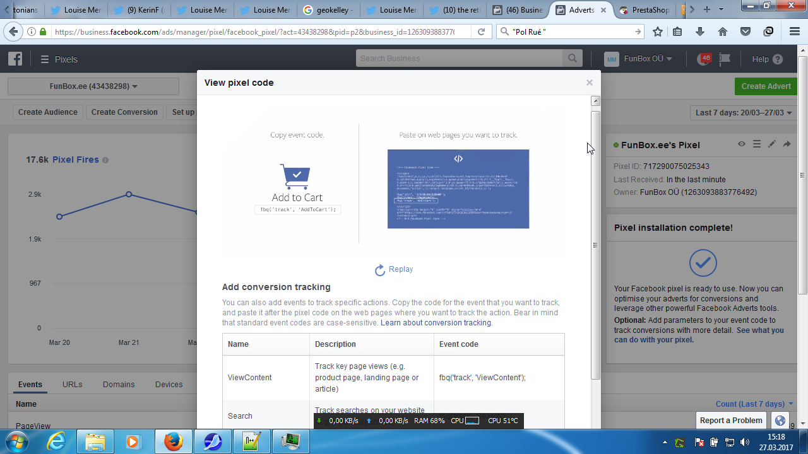This screenshot has width=808, height=454.
Task: Switch to the geokelley Google tab
Action: tap(328, 10)
